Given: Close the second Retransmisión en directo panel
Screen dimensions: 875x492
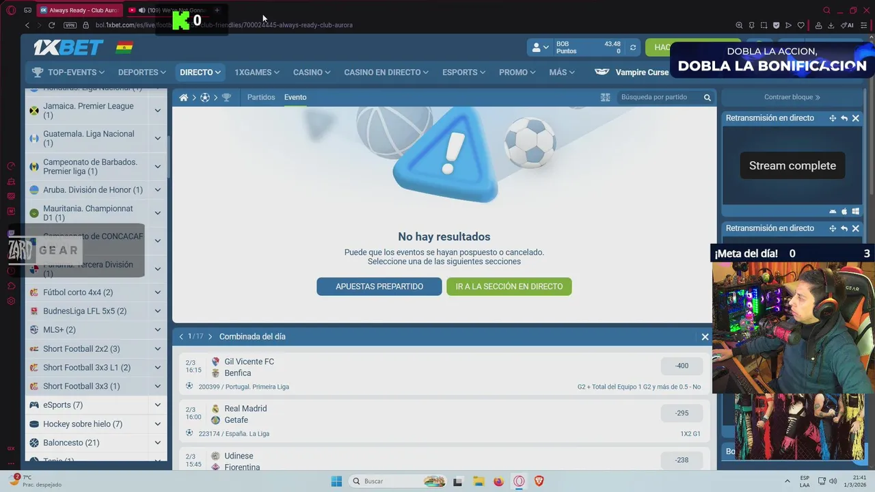Looking at the screenshot, I should (856, 228).
